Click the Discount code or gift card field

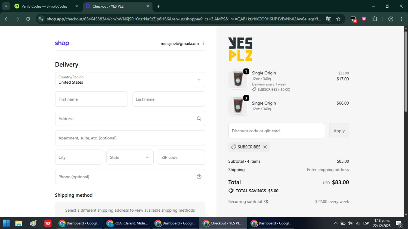(x=277, y=131)
